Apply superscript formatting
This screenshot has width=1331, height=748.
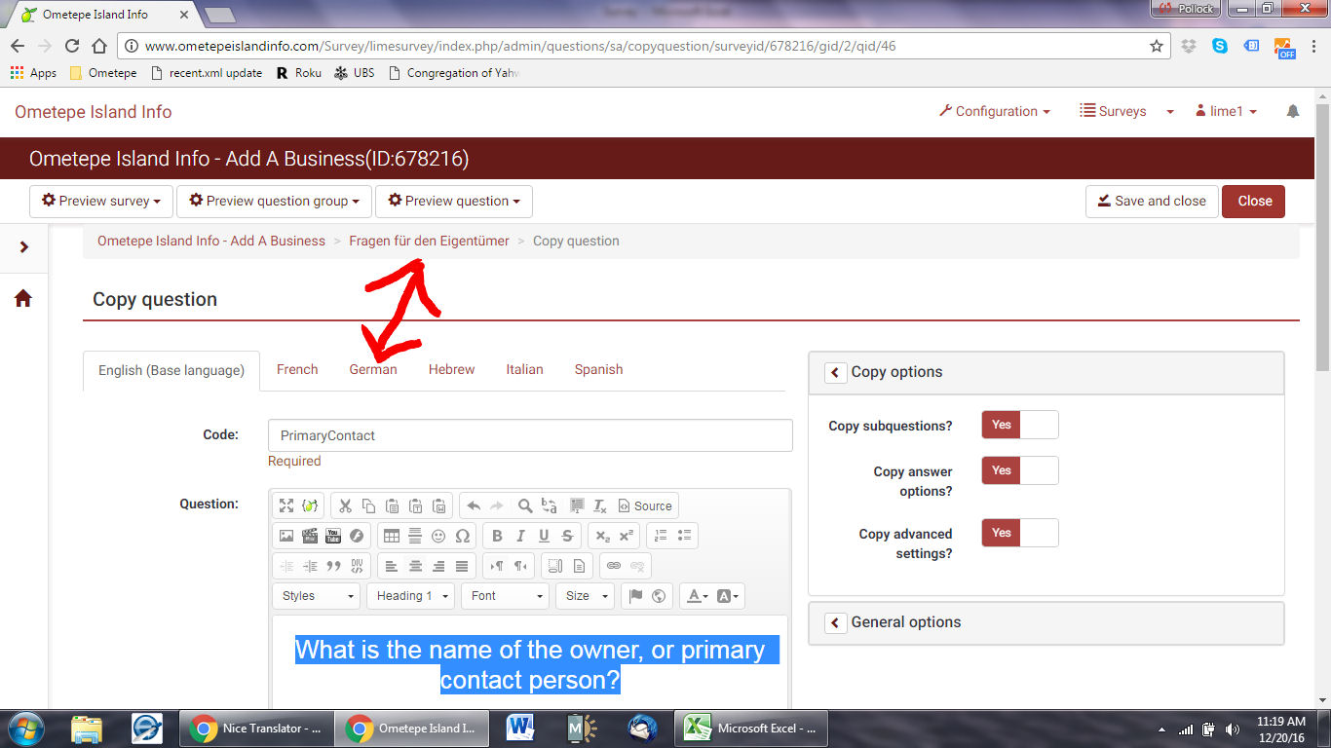pyautogui.click(x=627, y=536)
